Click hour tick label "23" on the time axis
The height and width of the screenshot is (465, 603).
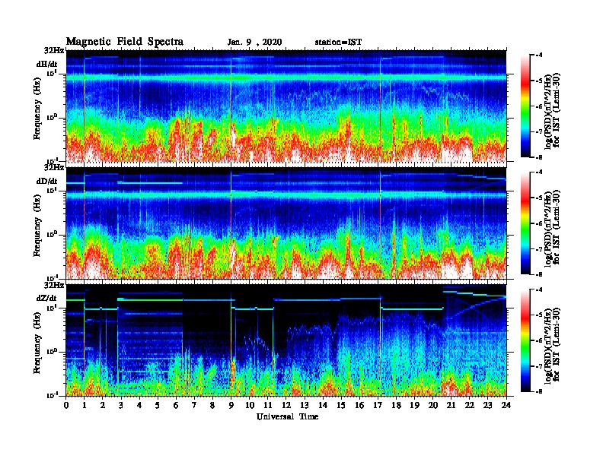pyautogui.click(x=488, y=405)
